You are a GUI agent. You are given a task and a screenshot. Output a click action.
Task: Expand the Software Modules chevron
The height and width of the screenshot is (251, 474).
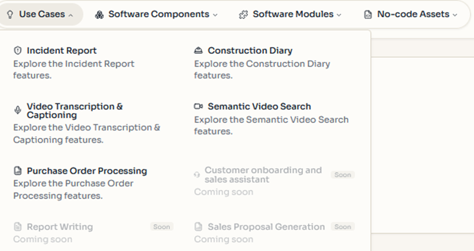point(337,15)
